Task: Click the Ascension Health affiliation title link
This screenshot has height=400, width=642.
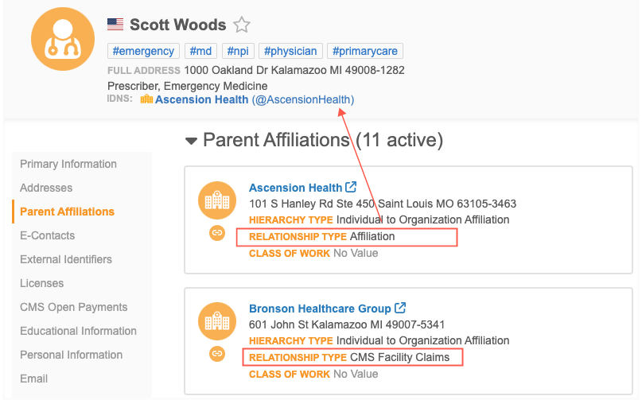Action: 295,188
